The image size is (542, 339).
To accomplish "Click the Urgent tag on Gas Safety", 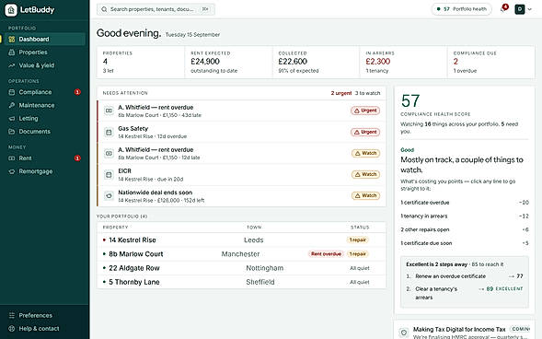I will click(x=365, y=132).
